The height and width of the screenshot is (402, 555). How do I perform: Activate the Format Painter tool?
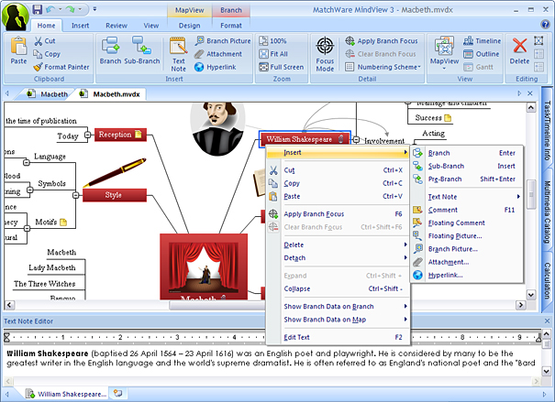[x=62, y=67]
